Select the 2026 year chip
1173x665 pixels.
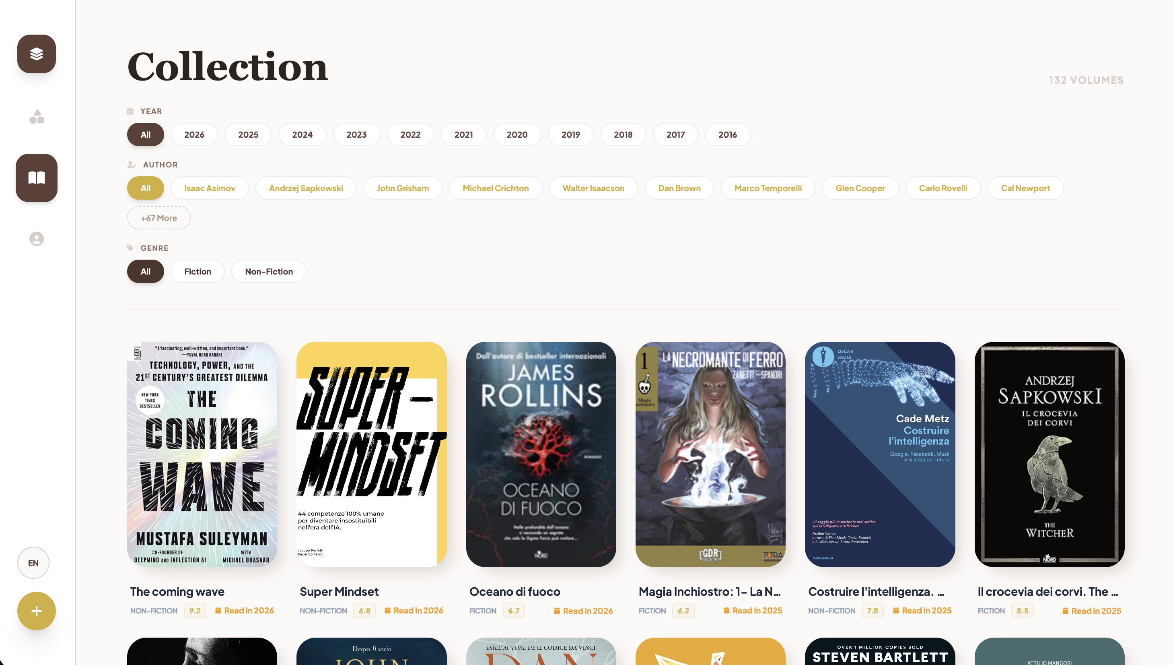194,135
